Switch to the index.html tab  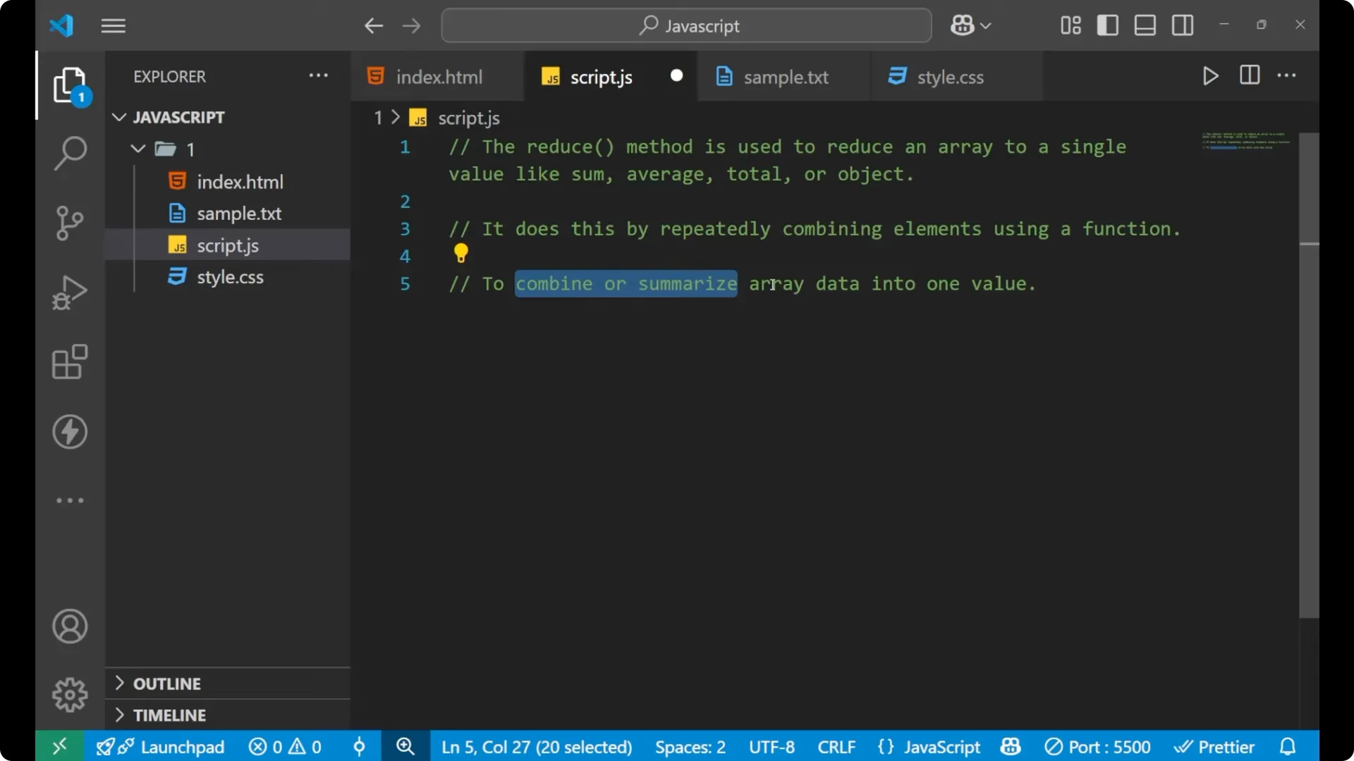tap(437, 77)
